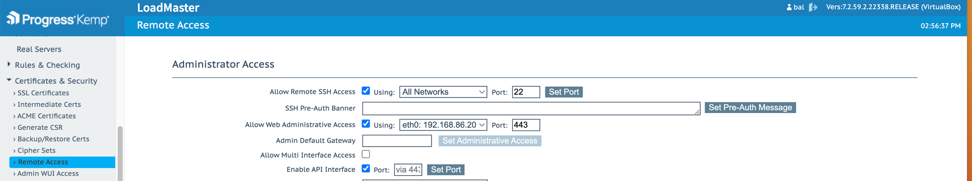972x181 pixels.
Task: Toggle Enable API Interface checkbox
Action: [x=366, y=168]
